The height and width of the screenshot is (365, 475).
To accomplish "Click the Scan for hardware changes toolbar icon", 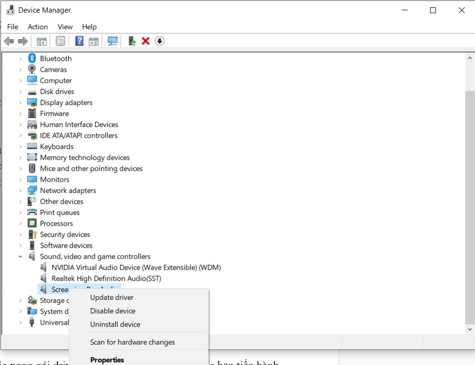I will coord(113,41).
